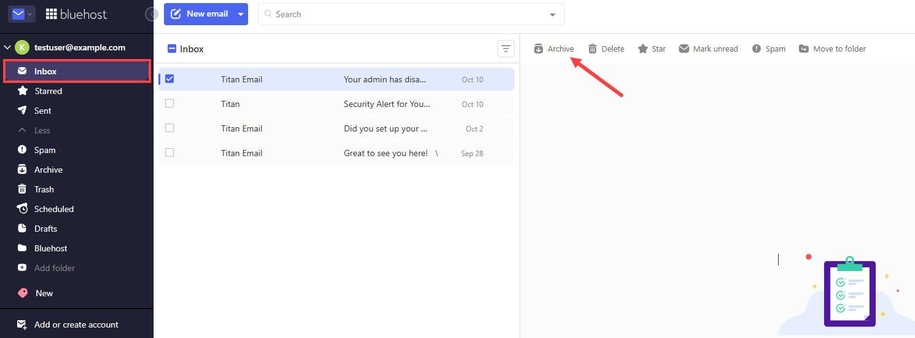
Task: Open the 'Your admin has disa...' email
Action: point(337,79)
